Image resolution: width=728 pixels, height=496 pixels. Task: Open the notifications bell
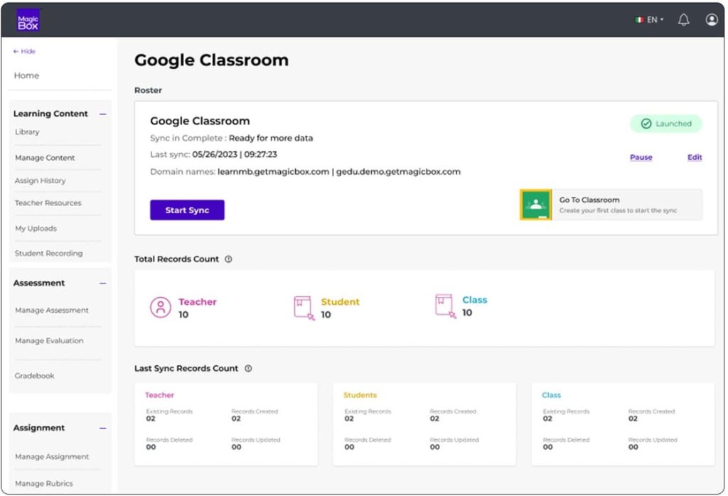(x=683, y=20)
